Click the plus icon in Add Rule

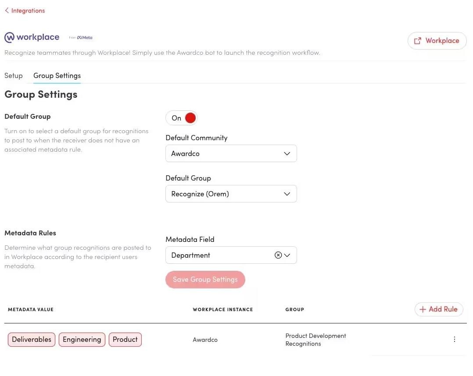pos(423,309)
